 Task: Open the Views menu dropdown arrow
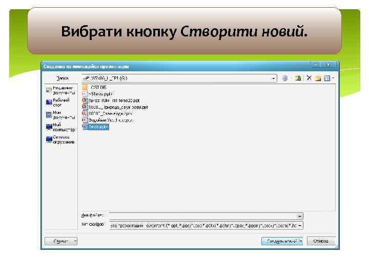point(333,78)
